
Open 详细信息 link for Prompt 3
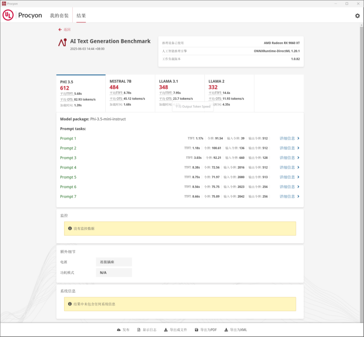[287, 158]
